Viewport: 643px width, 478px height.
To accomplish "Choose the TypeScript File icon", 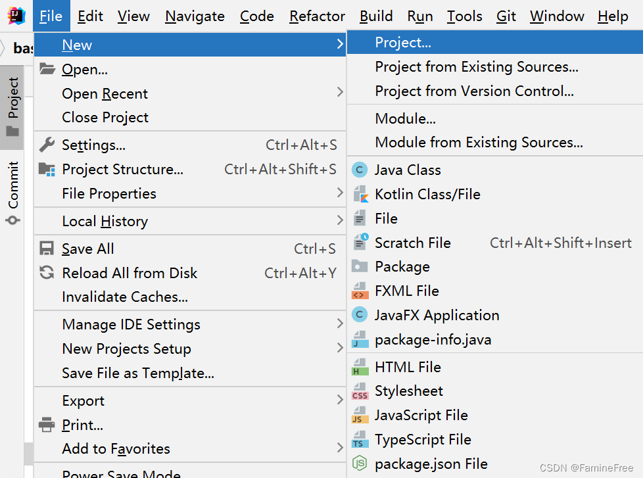I will coord(360,439).
